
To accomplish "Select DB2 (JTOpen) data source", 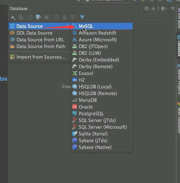I will 102,46.
